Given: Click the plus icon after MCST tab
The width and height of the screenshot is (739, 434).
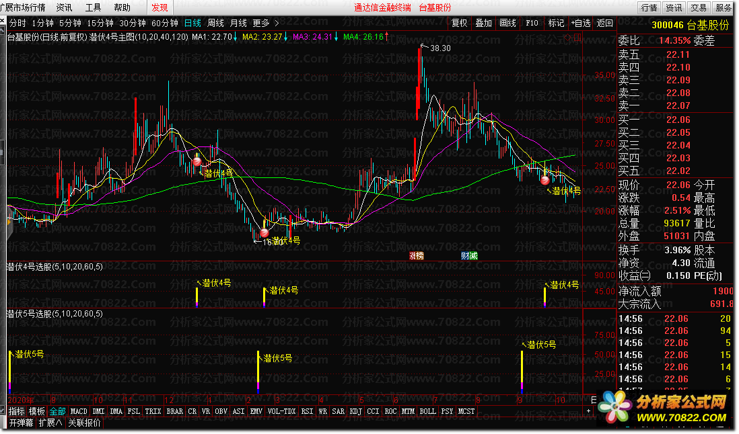Looking at the screenshot, I should coord(588,411).
